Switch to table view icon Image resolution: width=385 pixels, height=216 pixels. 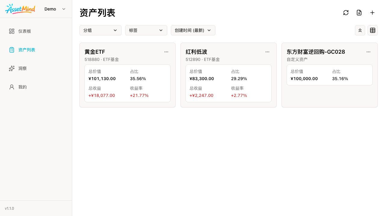373,30
